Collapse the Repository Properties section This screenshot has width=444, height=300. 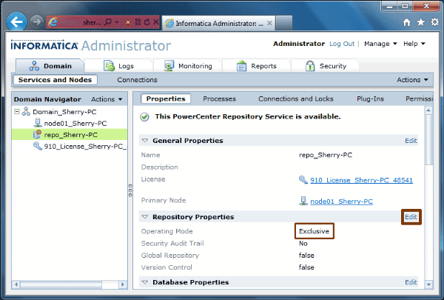[x=145, y=217]
